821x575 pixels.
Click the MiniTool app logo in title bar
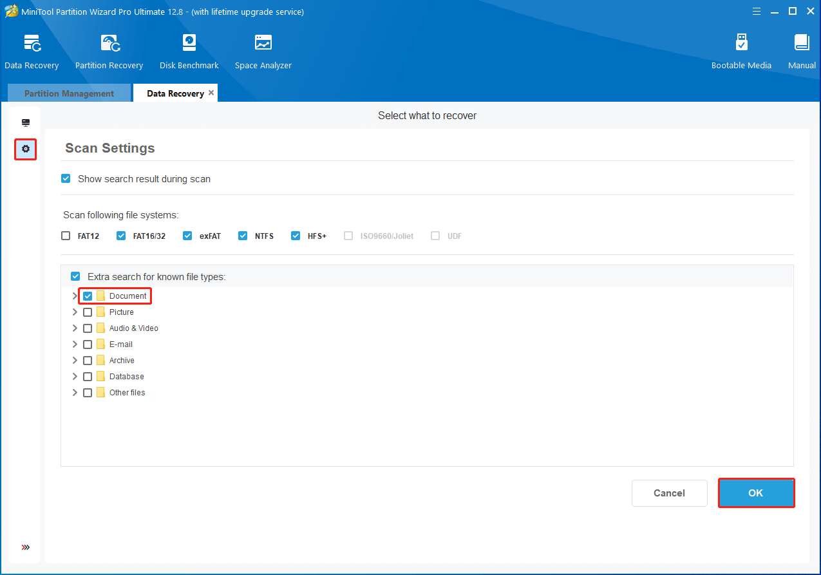coord(11,12)
